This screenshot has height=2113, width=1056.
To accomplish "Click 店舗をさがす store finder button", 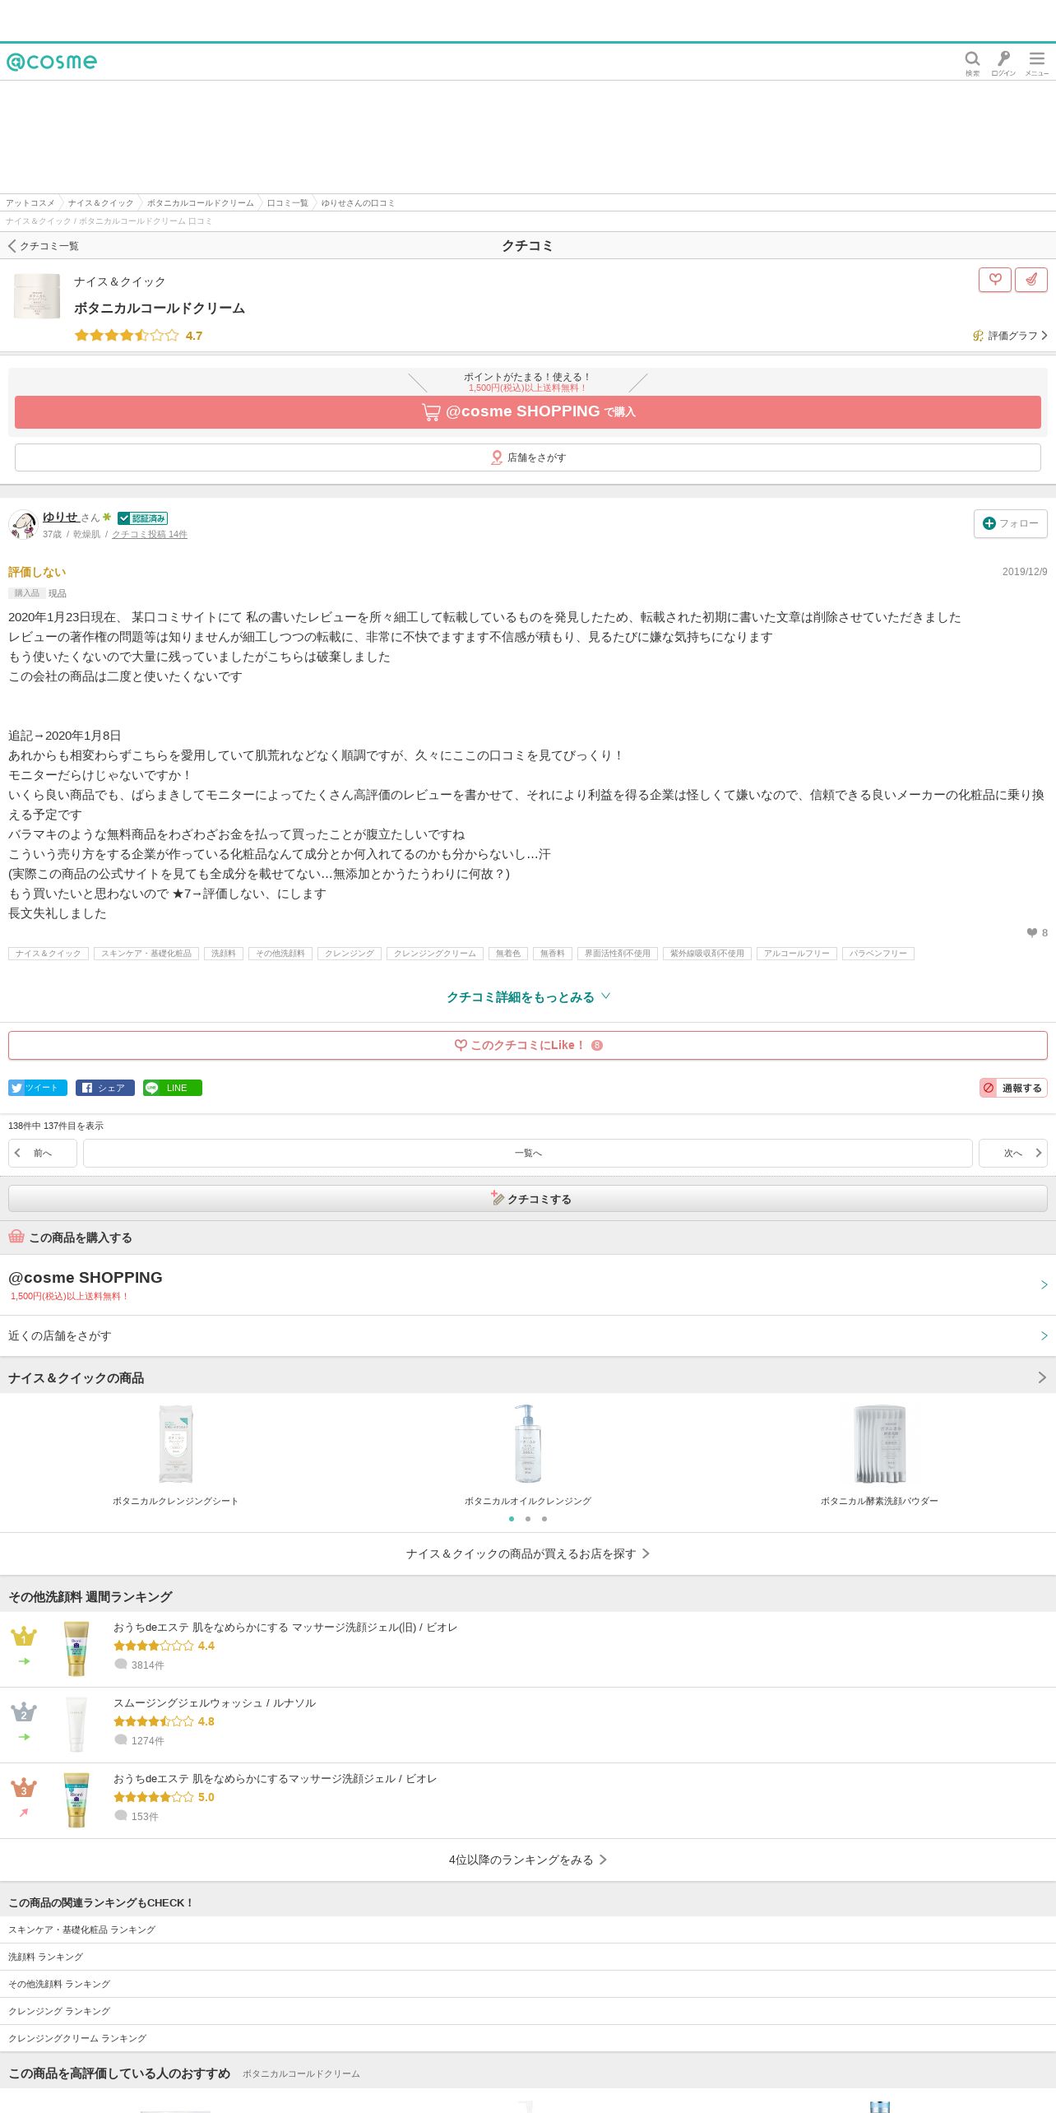I will pyautogui.click(x=528, y=457).
